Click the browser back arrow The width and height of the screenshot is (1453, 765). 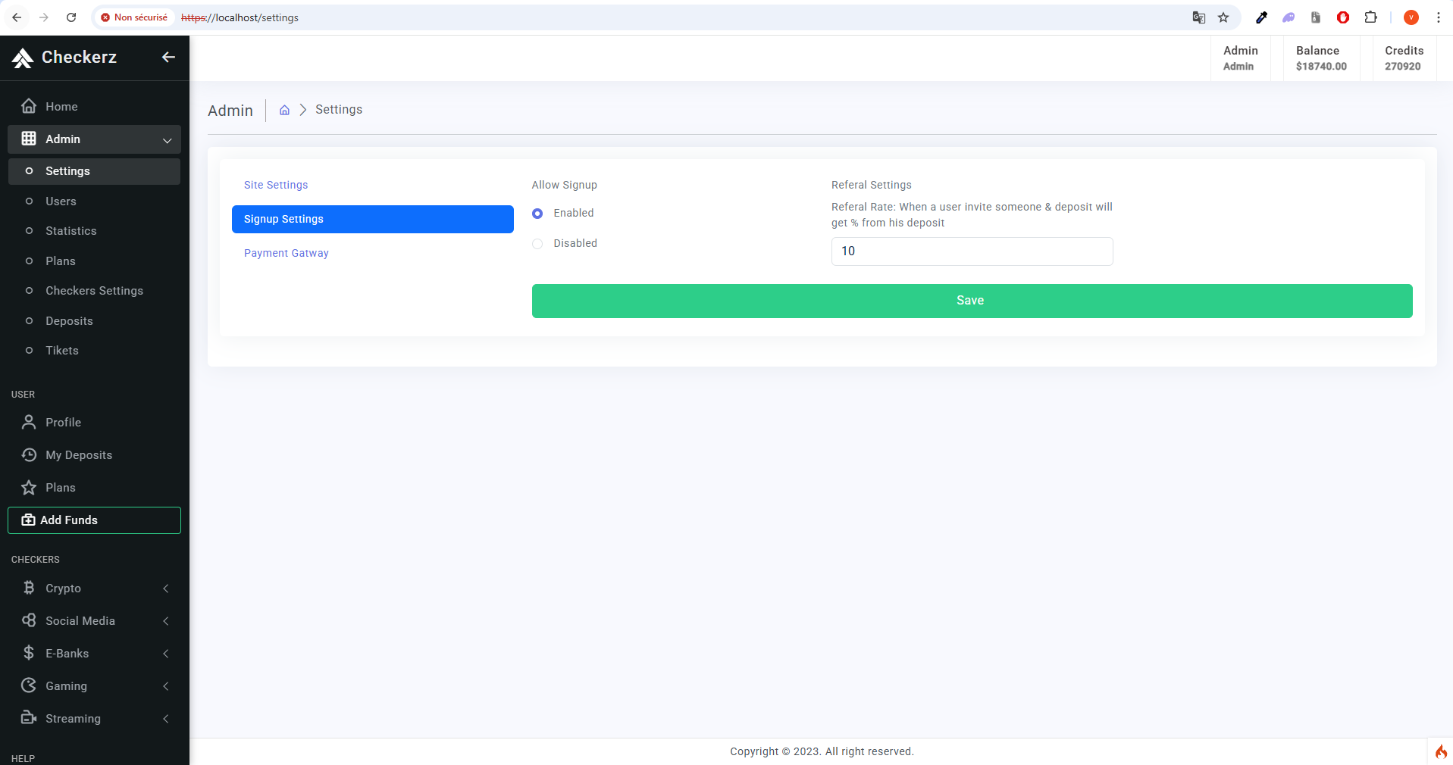(17, 17)
